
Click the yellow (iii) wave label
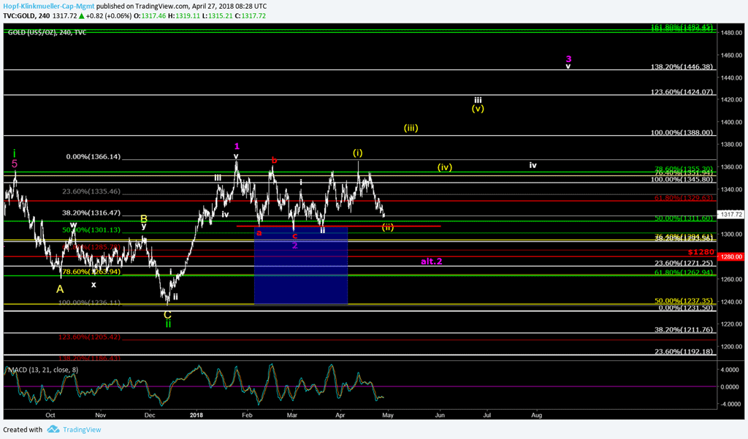coord(411,128)
